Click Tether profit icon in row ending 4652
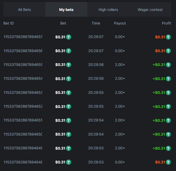 coord(168,107)
